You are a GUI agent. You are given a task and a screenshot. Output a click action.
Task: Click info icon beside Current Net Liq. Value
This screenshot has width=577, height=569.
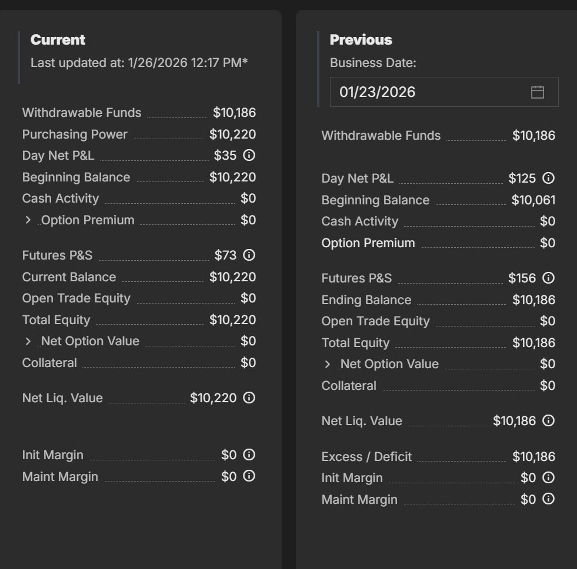[249, 398]
